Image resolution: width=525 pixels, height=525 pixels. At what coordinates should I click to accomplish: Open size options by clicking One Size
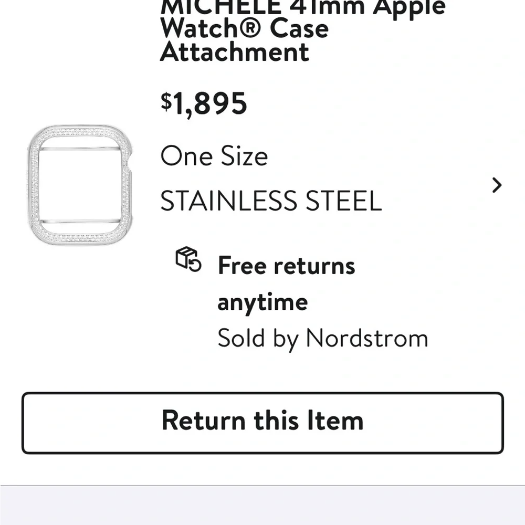(x=215, y=156)
